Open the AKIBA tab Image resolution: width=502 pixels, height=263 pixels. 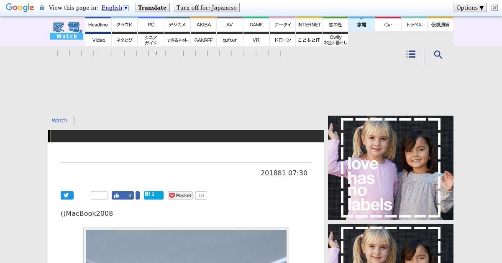point(203,24)
